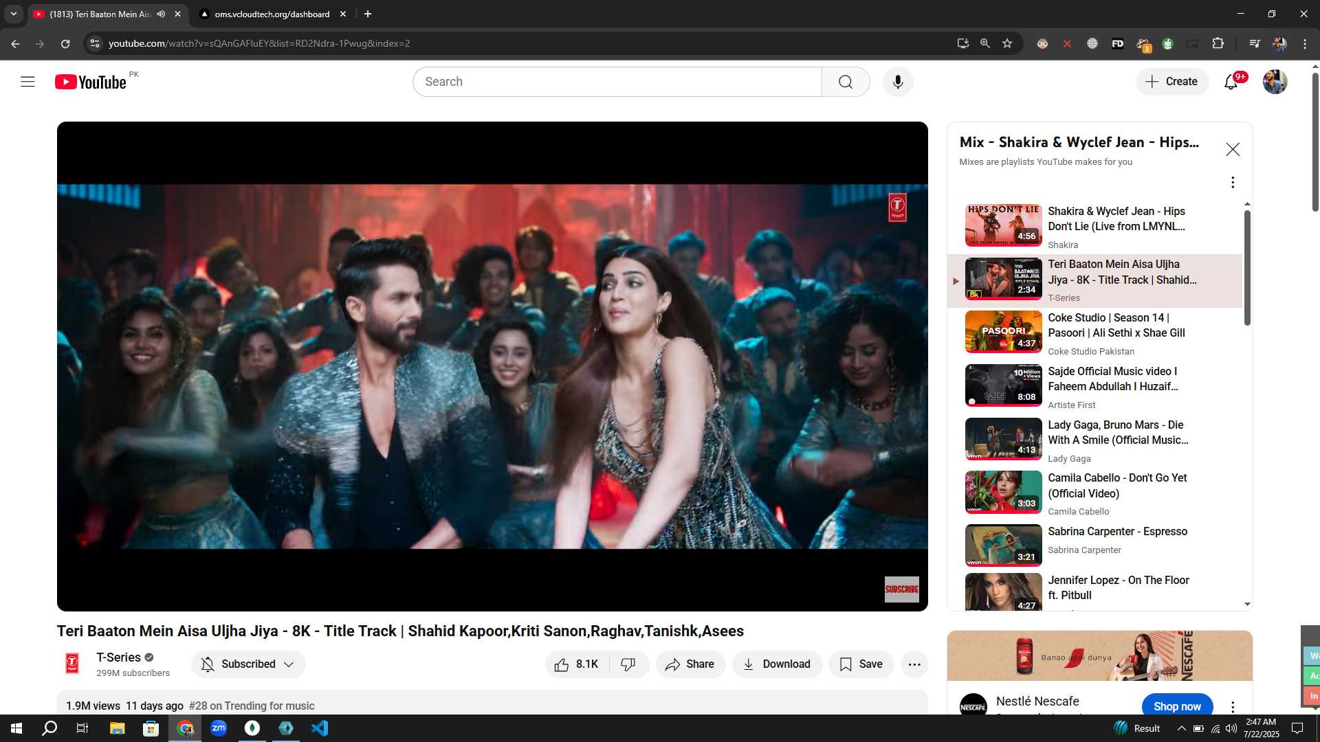Like the video with thumbs up
Screen dimensions: 1320x742
pos(577,664)
